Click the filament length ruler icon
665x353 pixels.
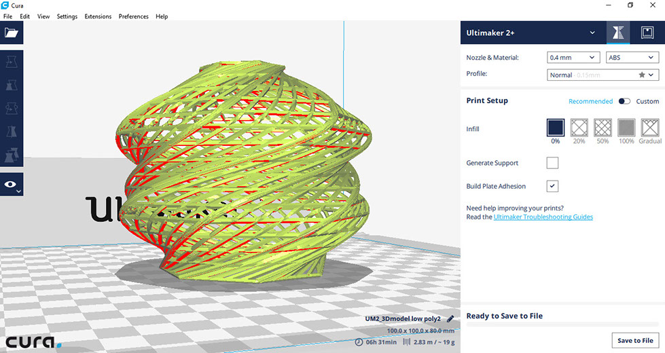[407, 341]
